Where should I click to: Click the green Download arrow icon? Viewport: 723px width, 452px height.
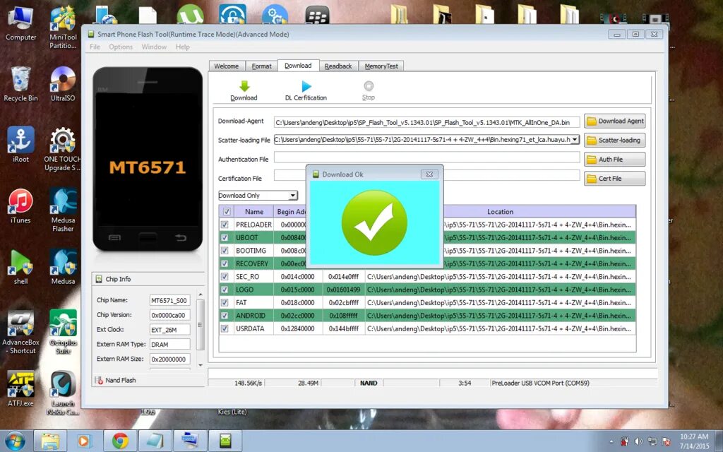pos(244,86)
